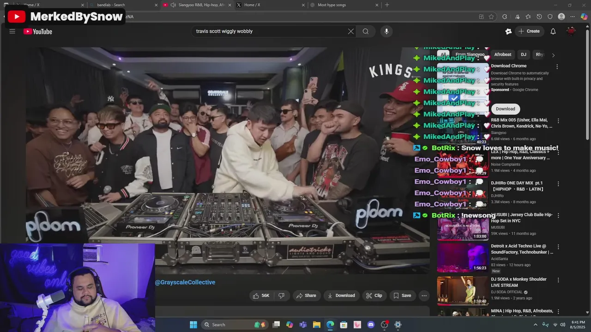Open Detroit x Acid Techno Live video title
Image resolution: width=591 pixels, height=332 pixels.
click(x=522, y=249)
